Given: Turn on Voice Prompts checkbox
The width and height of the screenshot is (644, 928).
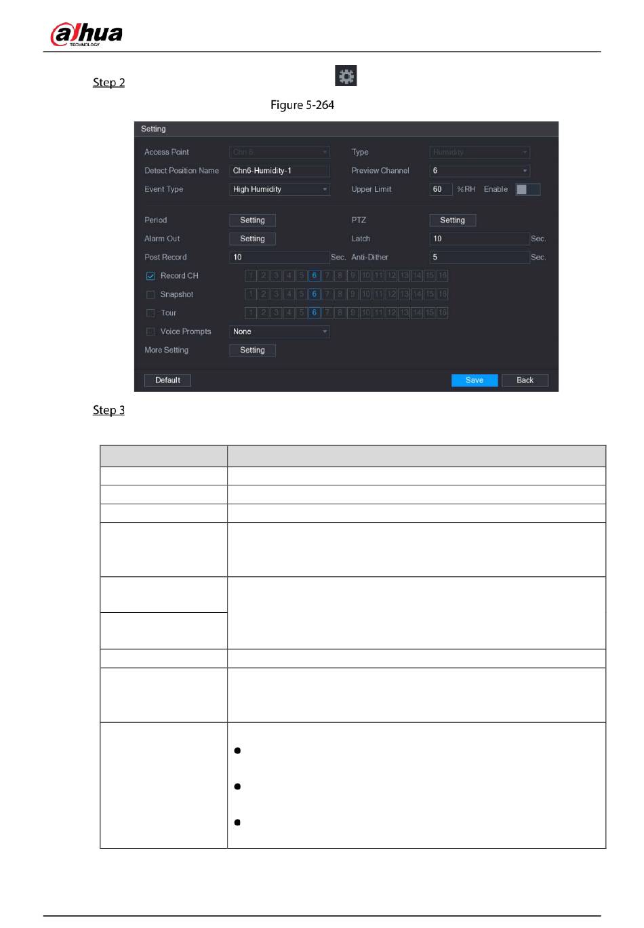Looking at the screenshot, I should [x=150, y=331].
